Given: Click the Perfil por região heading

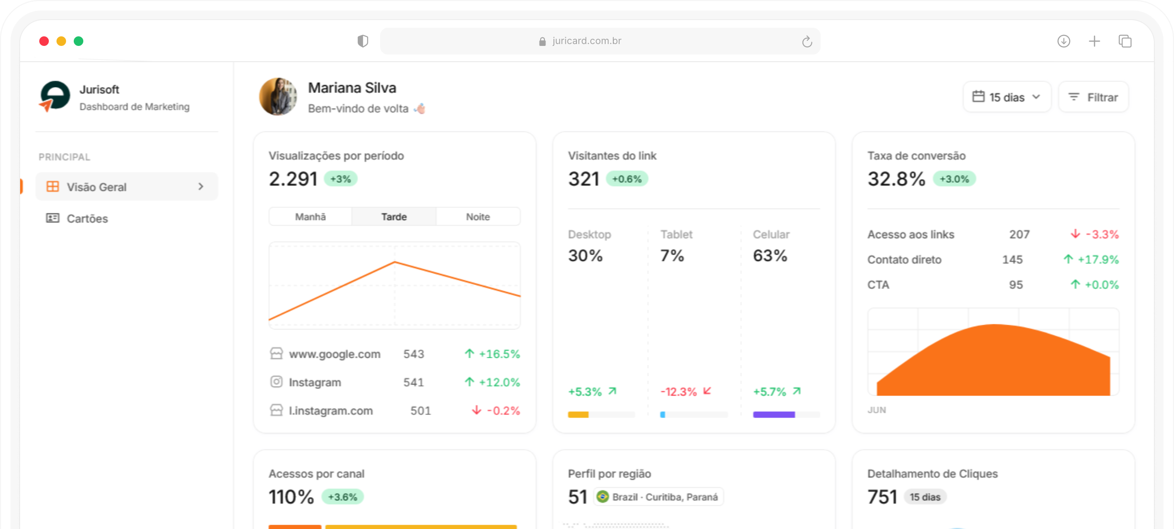Looking at the screenshot, I should pyautogui.click(x=610, y=474).
